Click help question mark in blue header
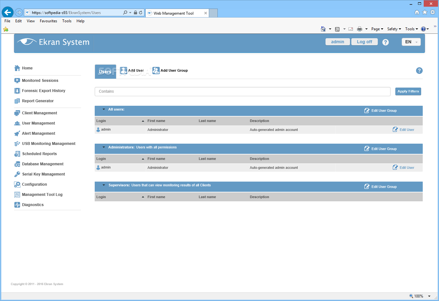This screenshot has height=301, width=439. [x=385, y=42]
